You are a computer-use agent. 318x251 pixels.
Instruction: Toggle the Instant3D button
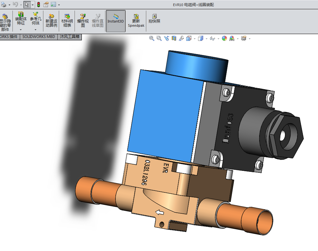tap(116, 21)
